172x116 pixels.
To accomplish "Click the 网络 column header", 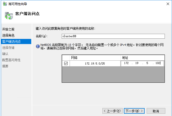I will coord(95,58).
